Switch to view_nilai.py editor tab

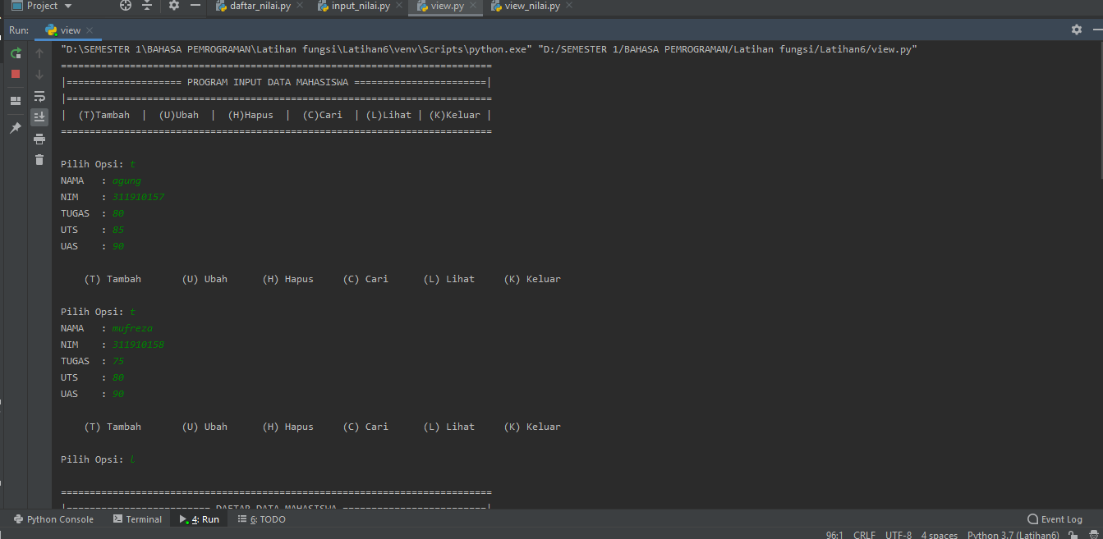pyautogui.click(x=531, y=6)
